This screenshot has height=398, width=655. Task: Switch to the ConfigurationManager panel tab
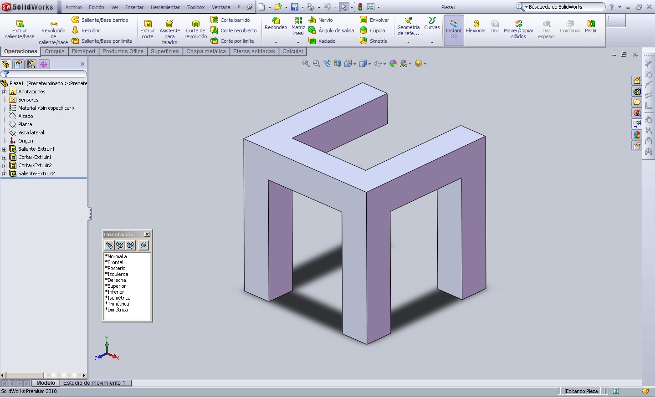[x=31, y=64]
